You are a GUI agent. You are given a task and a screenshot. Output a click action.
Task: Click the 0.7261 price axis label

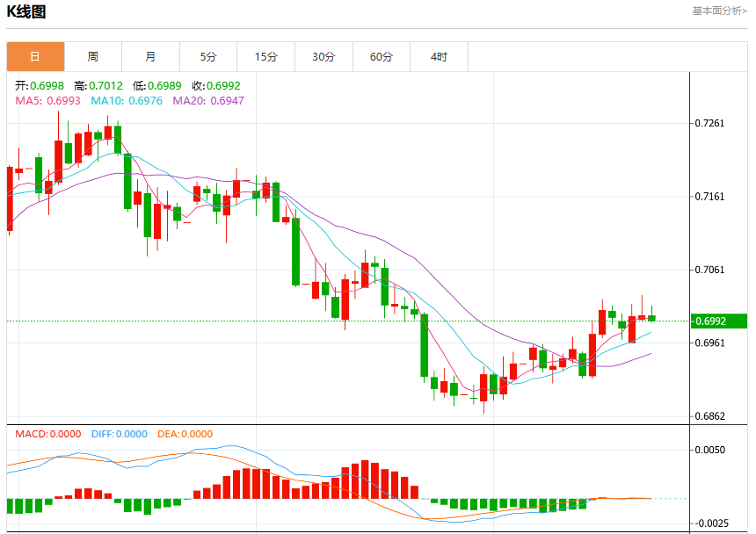click(x=709, y=123)
